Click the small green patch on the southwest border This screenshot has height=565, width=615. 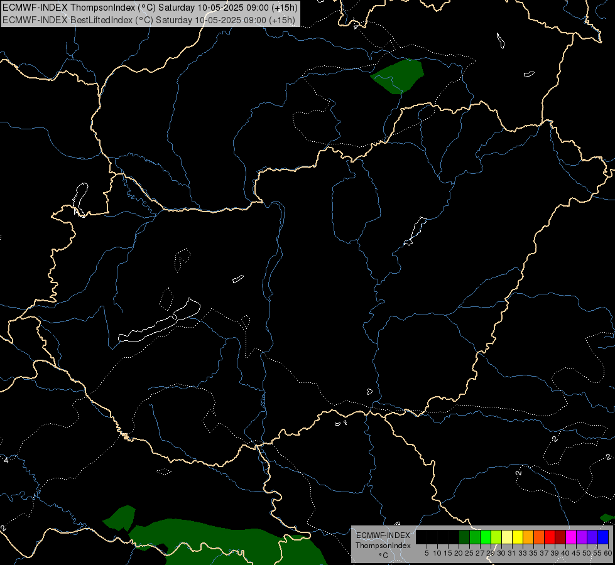(121, 517)
